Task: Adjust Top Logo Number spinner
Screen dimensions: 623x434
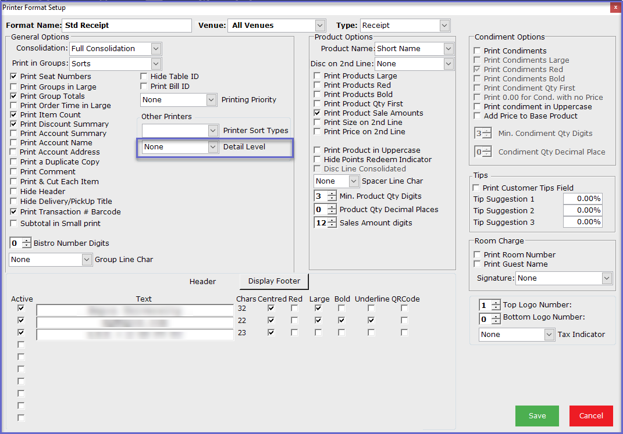Action: [496, 305]
